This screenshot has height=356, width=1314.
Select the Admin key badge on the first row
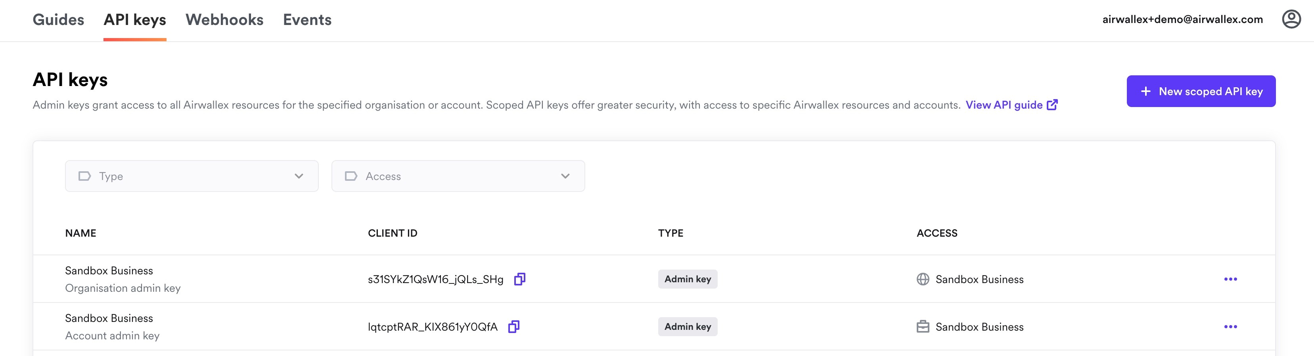(x=687, y=279)
